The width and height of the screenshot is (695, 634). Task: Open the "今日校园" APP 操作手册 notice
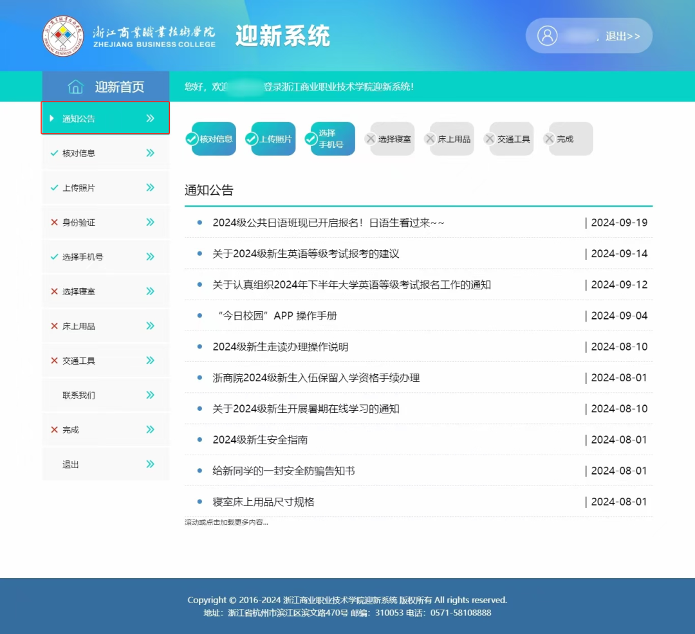coord(277,316)
